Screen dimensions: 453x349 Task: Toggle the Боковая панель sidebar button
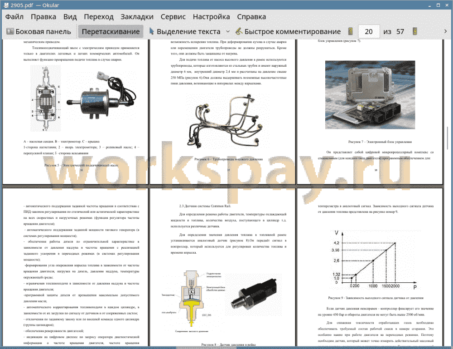coord(39,32)
